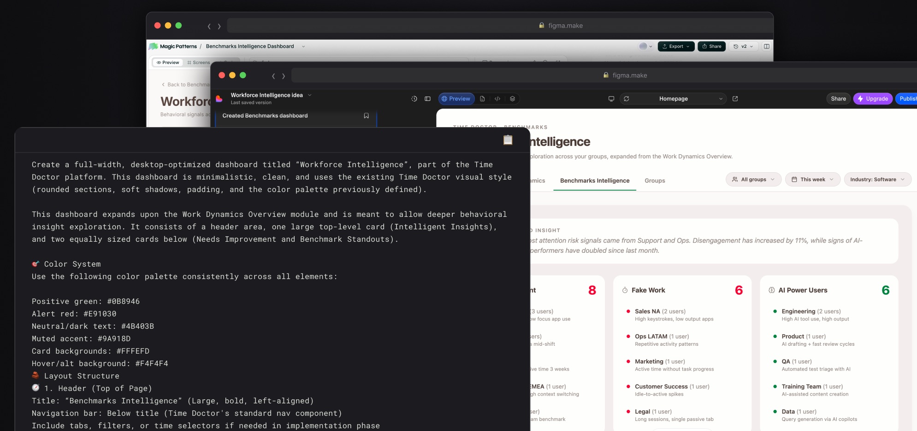The image size is (917, 431).
Task: Expand the Workforce Intelligence idea title menu
Action: click(x=310, y=95)
